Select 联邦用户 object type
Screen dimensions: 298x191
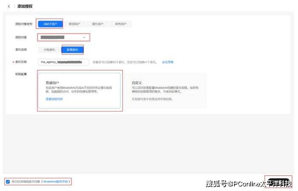click(x=74, y=24)
